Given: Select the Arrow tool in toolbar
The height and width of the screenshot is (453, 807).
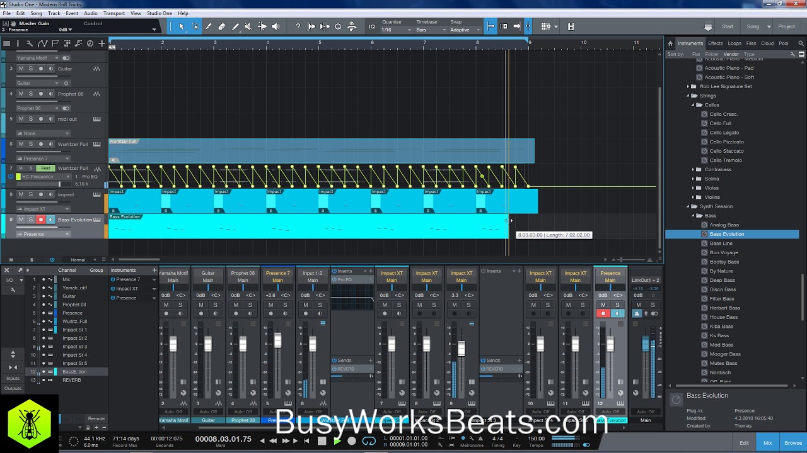Looking at the screenshot, I should [x=182, y=26].
